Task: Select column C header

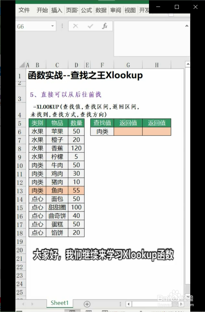Action: coord(57,65)
